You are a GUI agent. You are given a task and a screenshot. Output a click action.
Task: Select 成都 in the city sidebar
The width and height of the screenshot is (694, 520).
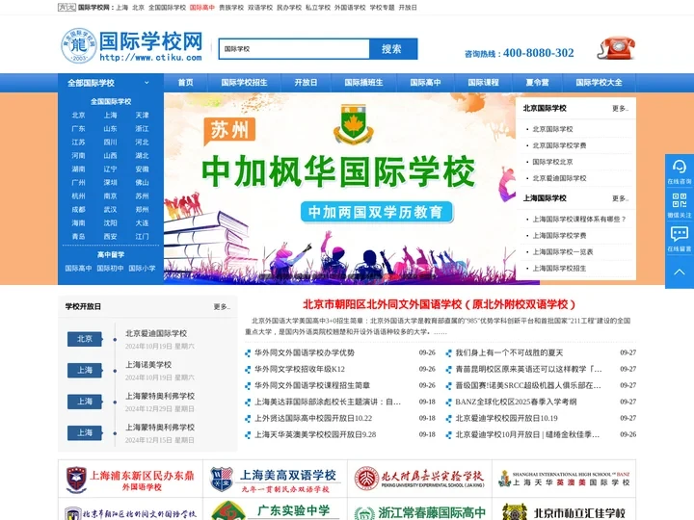[x=78, y=210]
